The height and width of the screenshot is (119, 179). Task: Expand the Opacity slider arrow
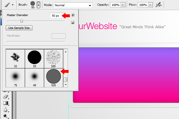click(123, 5)
